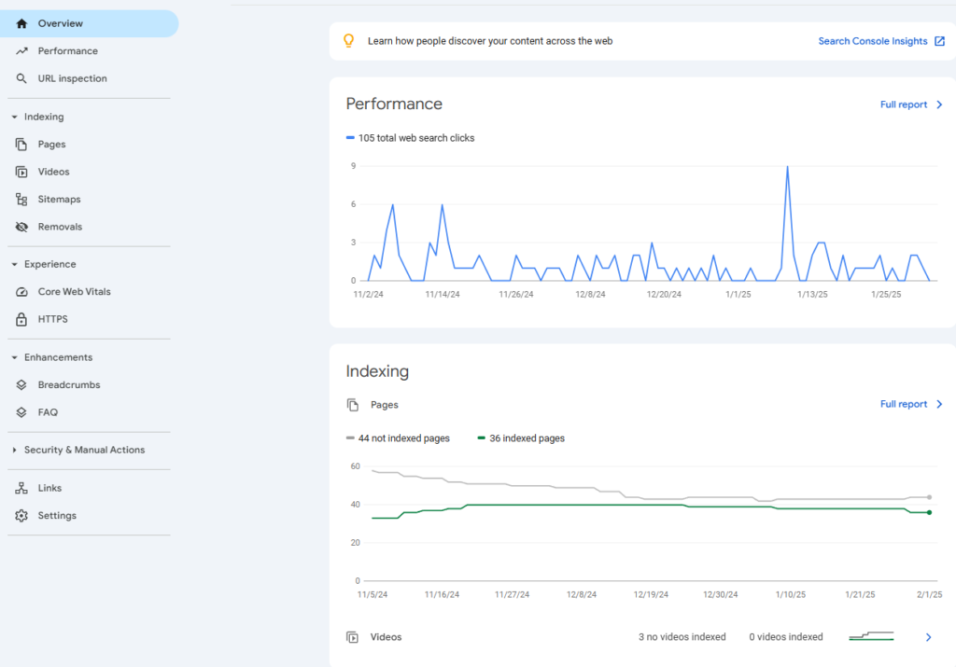Screen dimensions: 956x667
Task: Click the Breadcrumbs layers icon
Action: click(21, 385)
